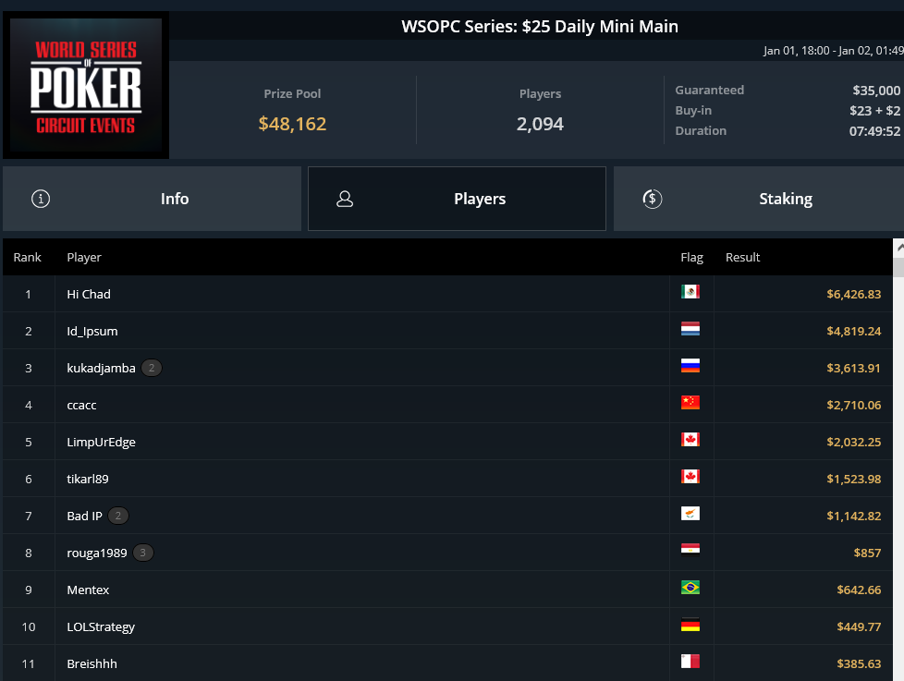This screenshot has height=681, width=904.
Task: Click the Staking dollar icon
Action: 652,199
